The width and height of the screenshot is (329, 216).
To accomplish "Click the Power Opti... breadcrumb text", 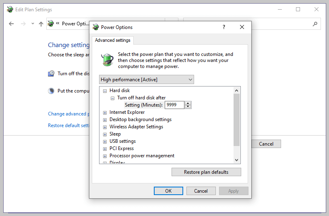I will pyautogui.click(x=75, y=24).
